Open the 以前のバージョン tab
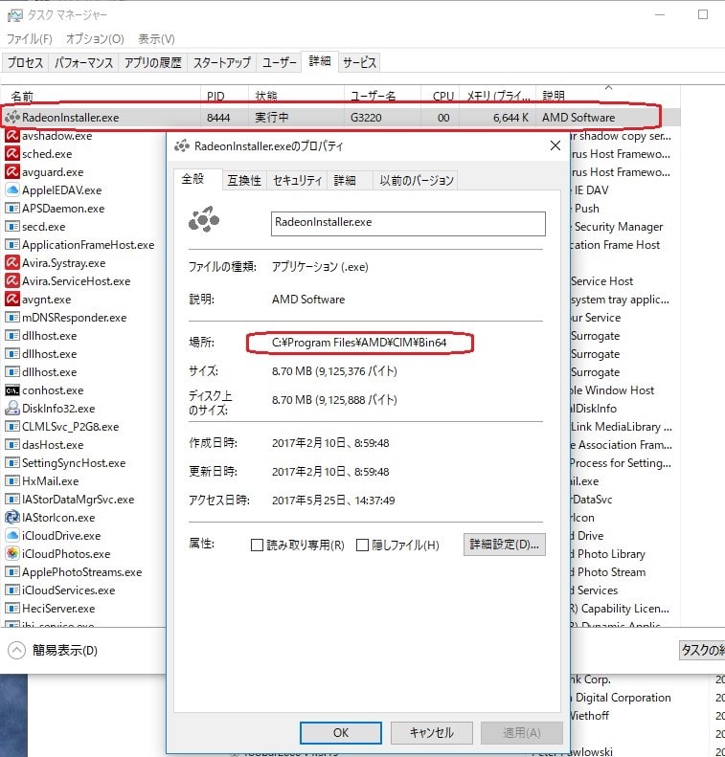This screenshot has width=725, height=757. (417, 181)
